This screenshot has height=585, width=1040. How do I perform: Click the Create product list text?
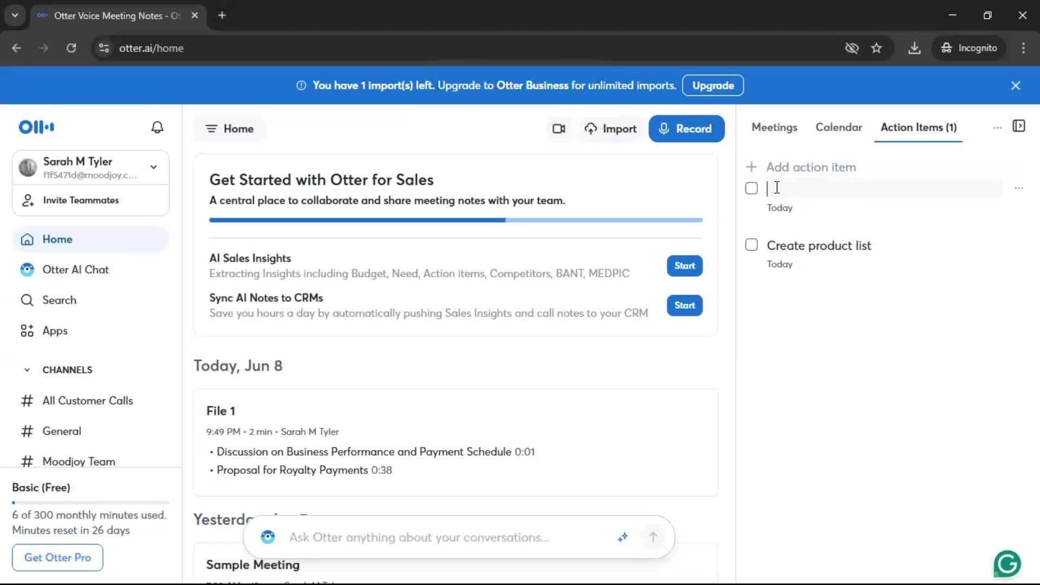tap(818, 245)
